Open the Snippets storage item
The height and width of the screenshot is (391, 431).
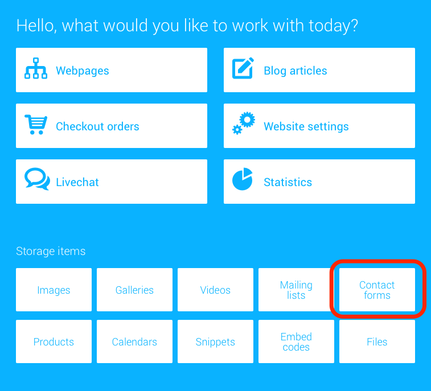[x=215, y=341]
